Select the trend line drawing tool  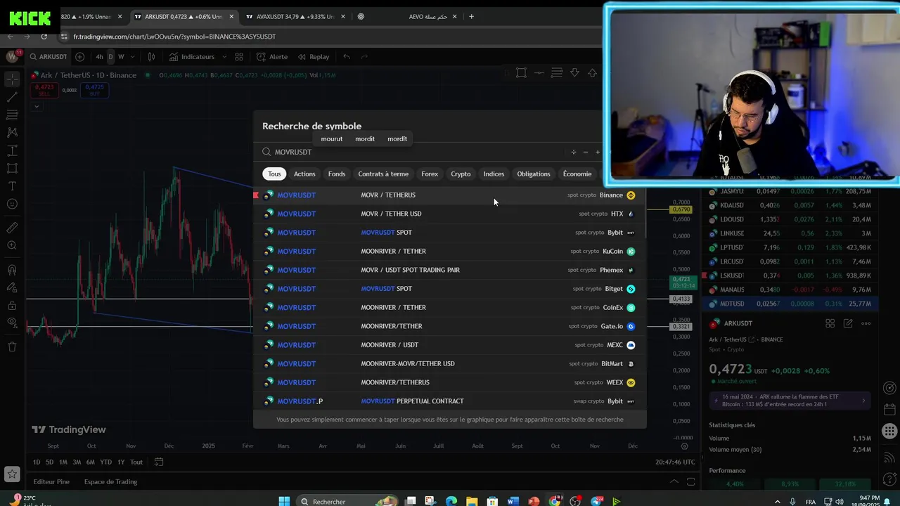click(x=12, y=97)
